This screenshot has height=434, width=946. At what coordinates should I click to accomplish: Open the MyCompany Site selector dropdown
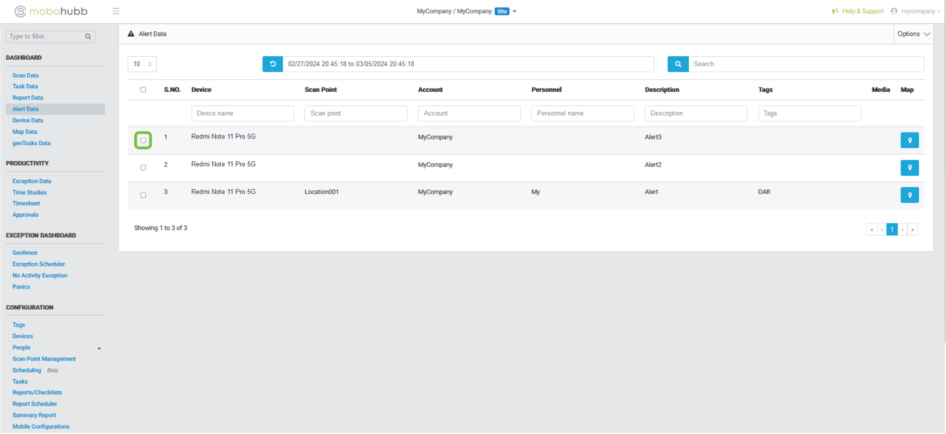514,11
